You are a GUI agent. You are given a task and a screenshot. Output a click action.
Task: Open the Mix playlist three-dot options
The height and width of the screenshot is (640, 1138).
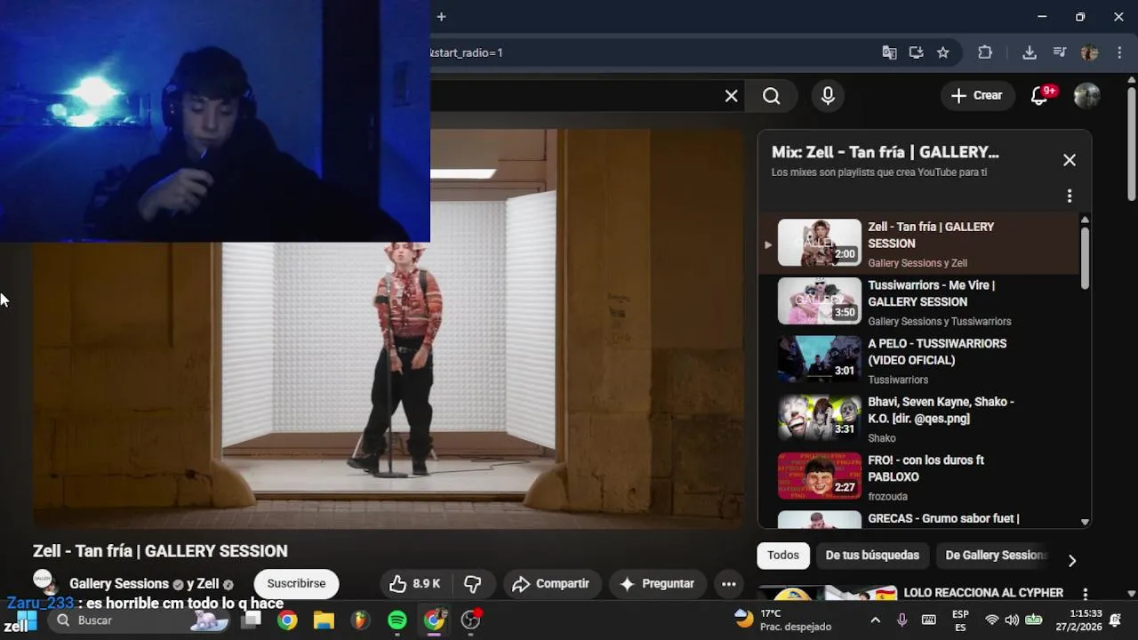click(x=1070, y=196)
